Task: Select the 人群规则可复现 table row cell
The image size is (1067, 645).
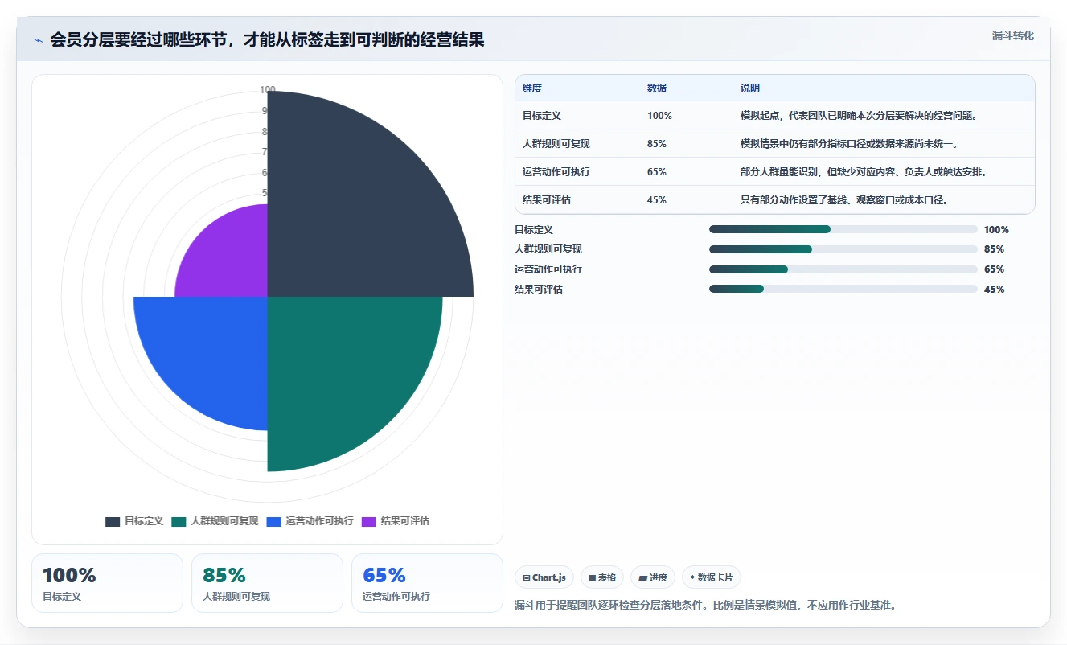Action: pos(556,144)
